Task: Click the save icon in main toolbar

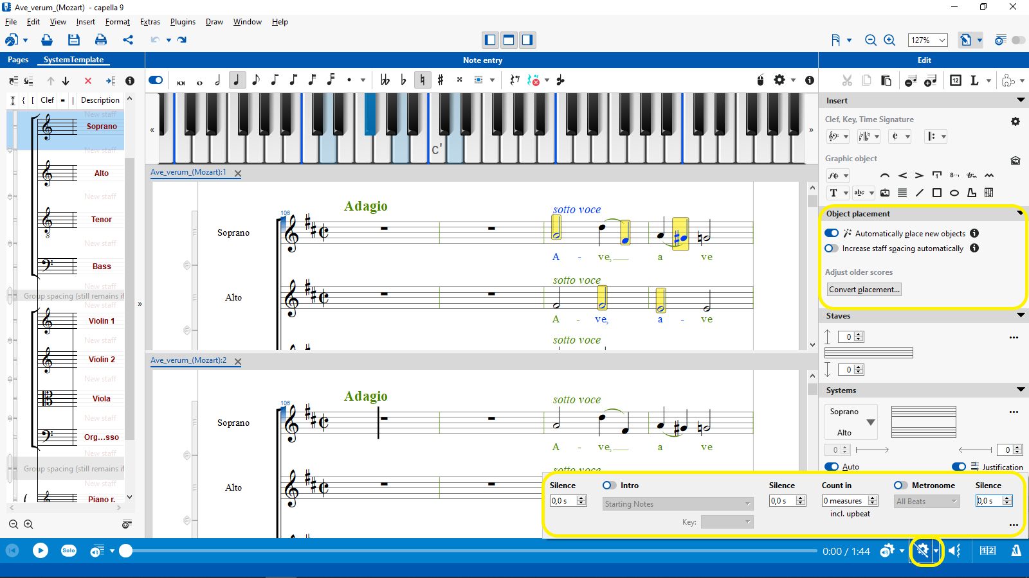Action: coord(74,40)
